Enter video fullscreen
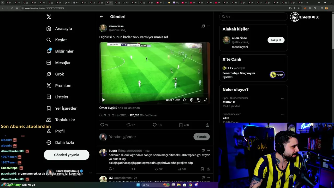 [x=206, y=100]
